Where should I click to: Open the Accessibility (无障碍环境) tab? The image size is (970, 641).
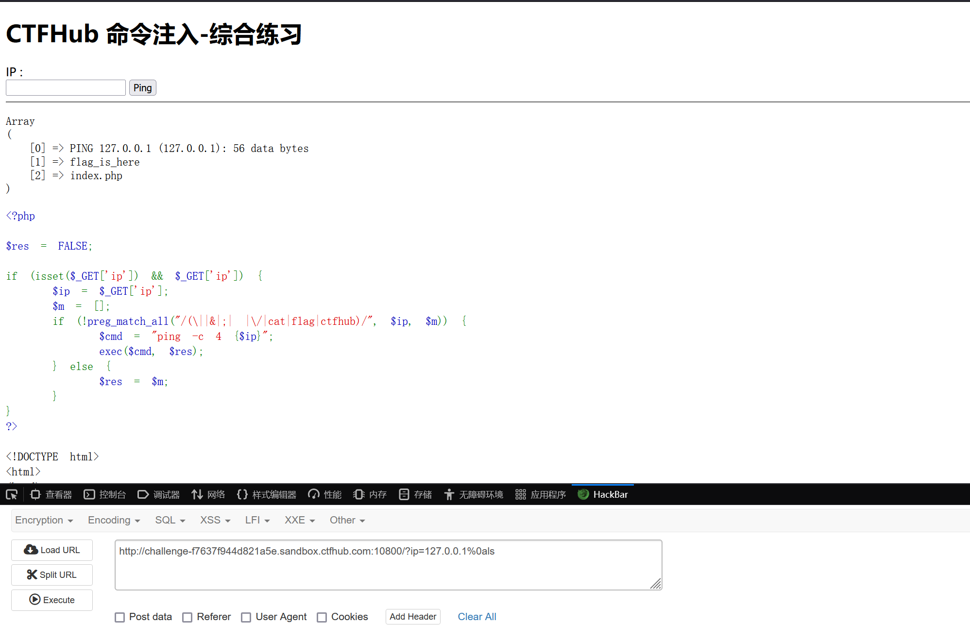click(x=474, y=494)
